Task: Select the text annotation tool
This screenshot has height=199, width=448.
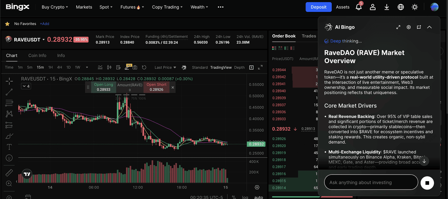Action: [x=9, y=147]
